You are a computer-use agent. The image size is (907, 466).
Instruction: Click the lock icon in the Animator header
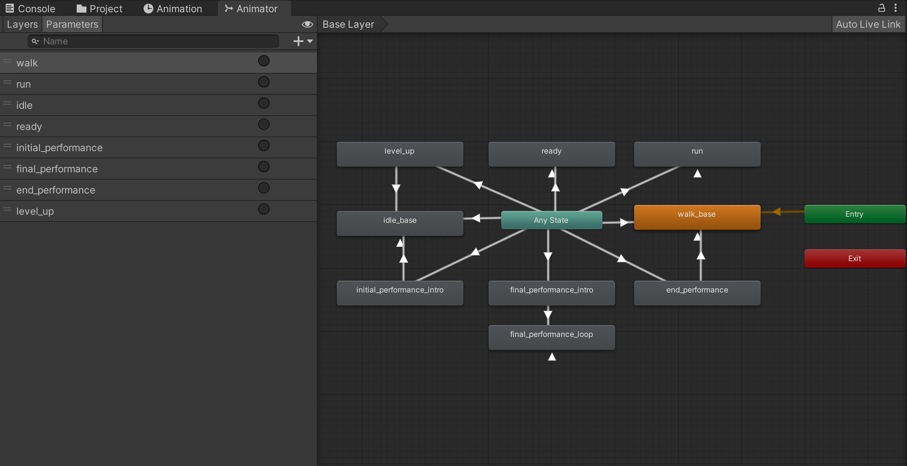tap(881, 8)
